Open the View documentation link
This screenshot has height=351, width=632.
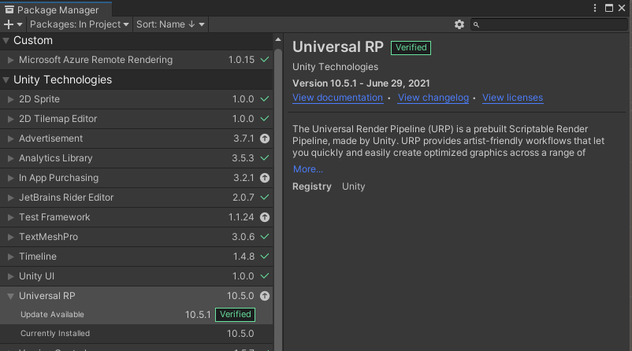pyautogui.click(x=338, y=98)
